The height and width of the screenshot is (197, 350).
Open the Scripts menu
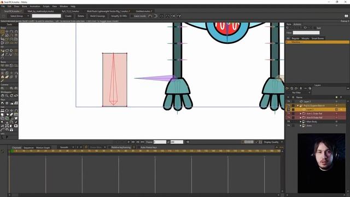click(x=46, y=7)
